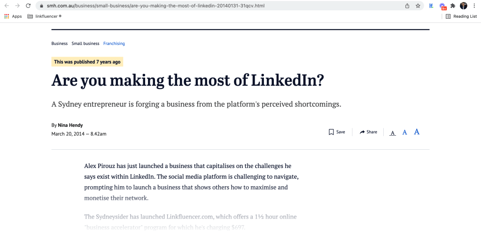Open the Franchising section link
Screen dimensions: 481x234
pyautogui.click(x=114, y=44)
